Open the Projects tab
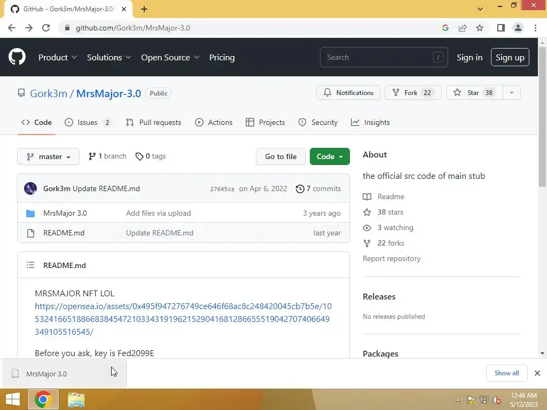Screen dimensions: 547x410 pos(265,122)
